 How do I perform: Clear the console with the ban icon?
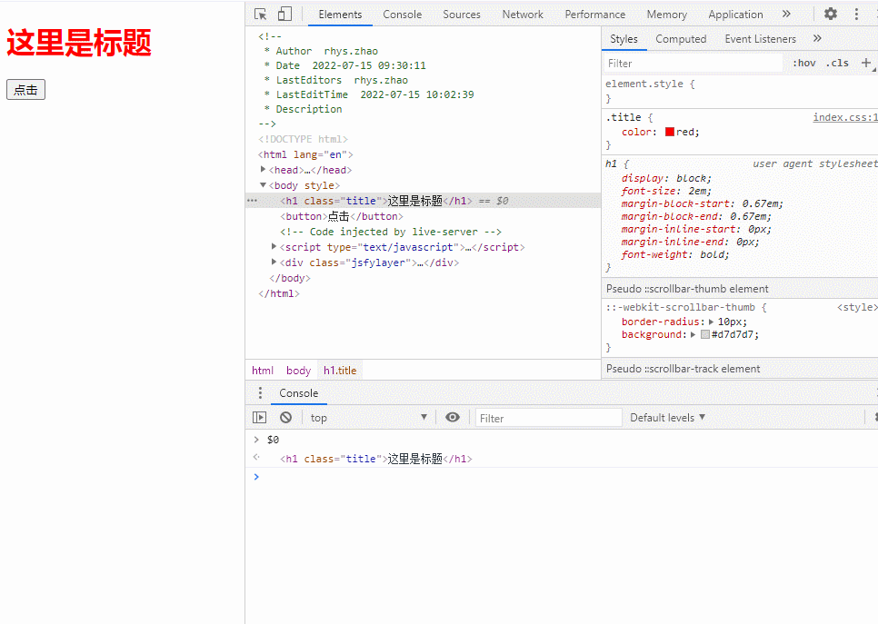(285, 418)
